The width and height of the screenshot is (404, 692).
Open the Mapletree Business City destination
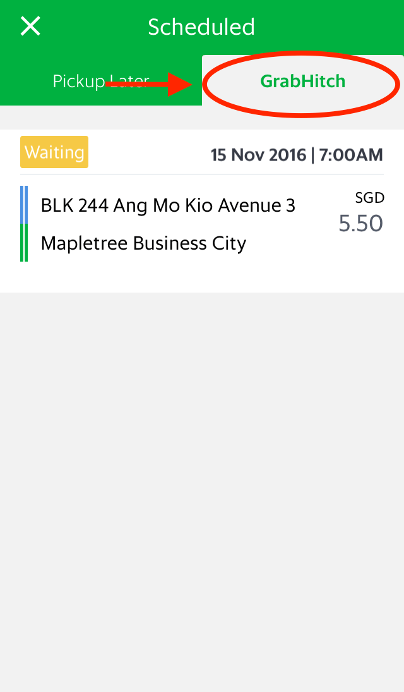(x=143, y=243)
